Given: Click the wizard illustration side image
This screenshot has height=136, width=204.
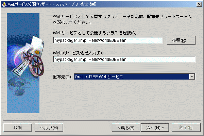Looking at the screenshot, I should tap(23, 63).
